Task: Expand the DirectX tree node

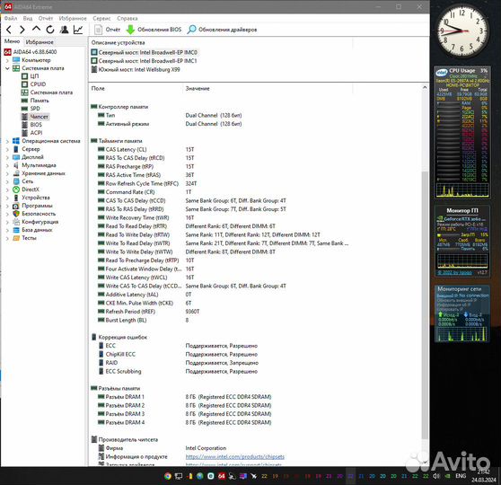Action: (7, 190)
